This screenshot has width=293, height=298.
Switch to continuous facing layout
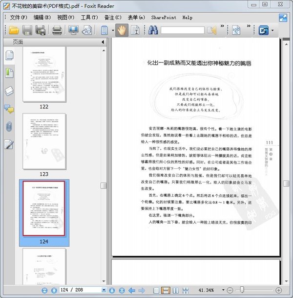tap(186, 290)
